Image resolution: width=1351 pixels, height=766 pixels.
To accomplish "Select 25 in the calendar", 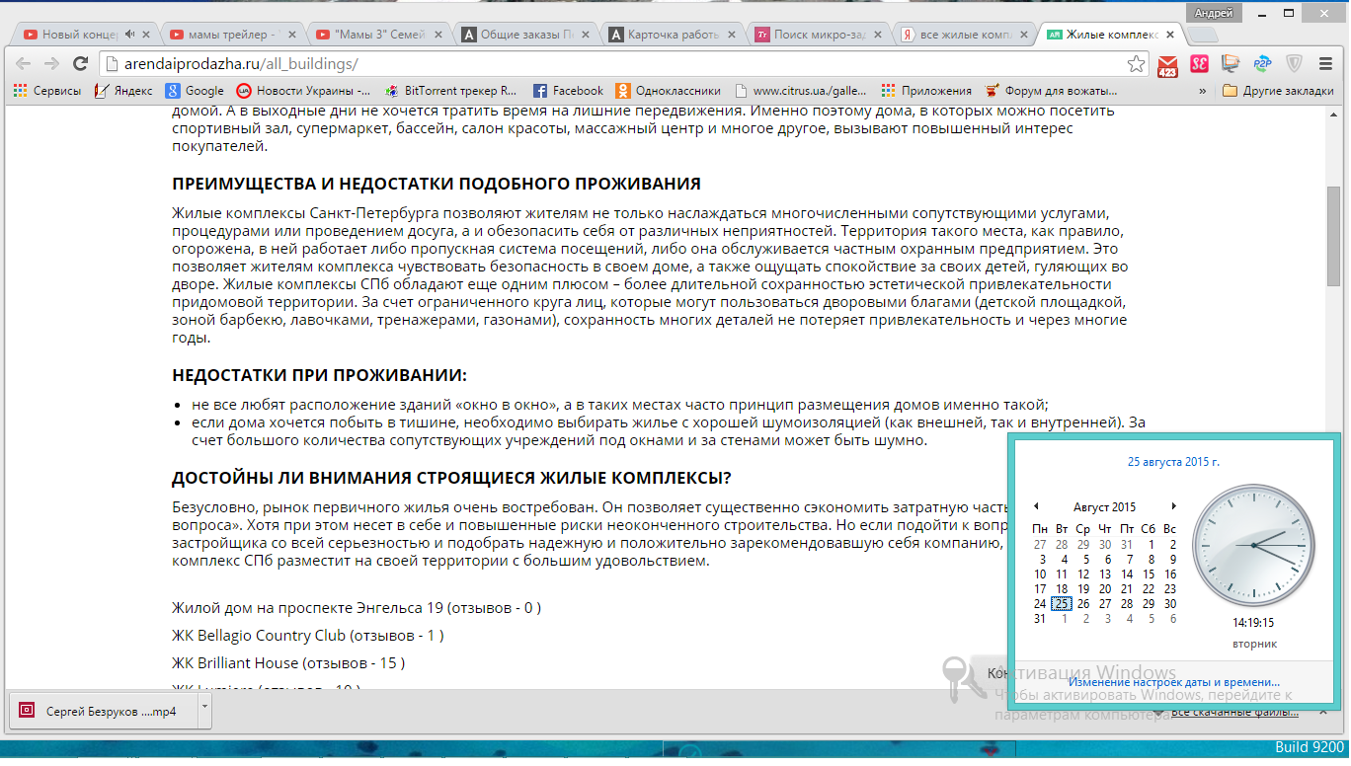I will 1062,604.
